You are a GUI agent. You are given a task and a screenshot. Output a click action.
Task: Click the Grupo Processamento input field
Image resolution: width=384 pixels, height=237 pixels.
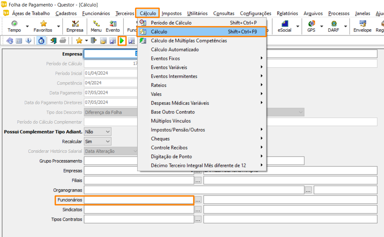pos(111,161)
